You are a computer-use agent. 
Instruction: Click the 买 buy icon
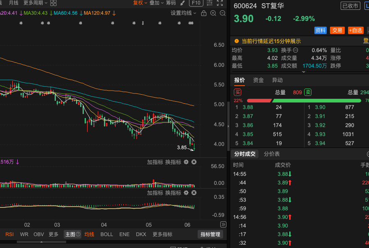[x=238, y=92]
